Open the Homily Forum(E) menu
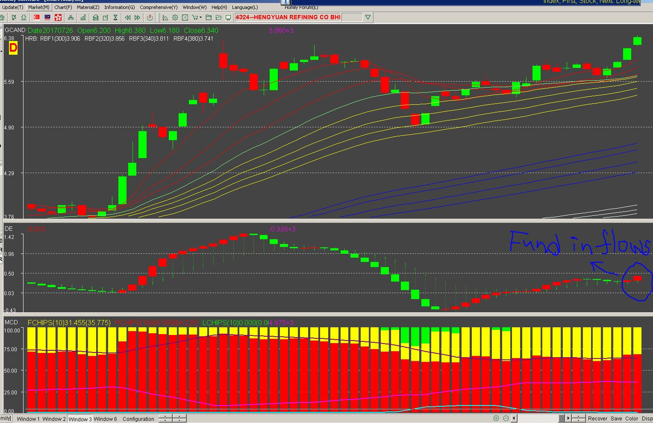The height and width of the screenshot is (423, 653). click(301, 7)
